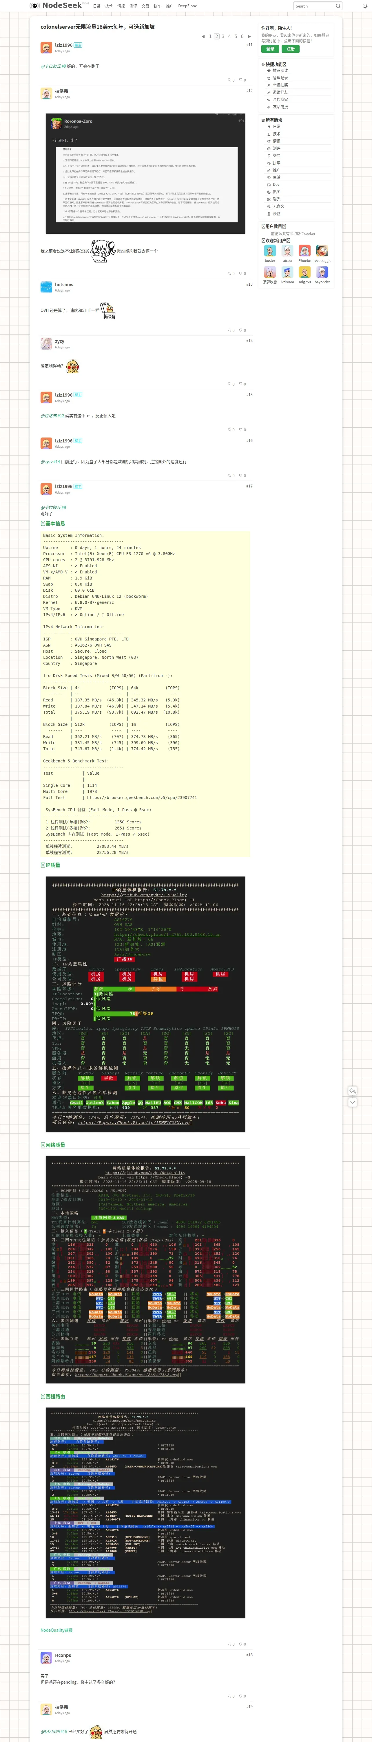Open 拉洛弗 profile from post #12
This screenshot has width=372, height=1742.
pyautogui.click(x=61, y=91)
